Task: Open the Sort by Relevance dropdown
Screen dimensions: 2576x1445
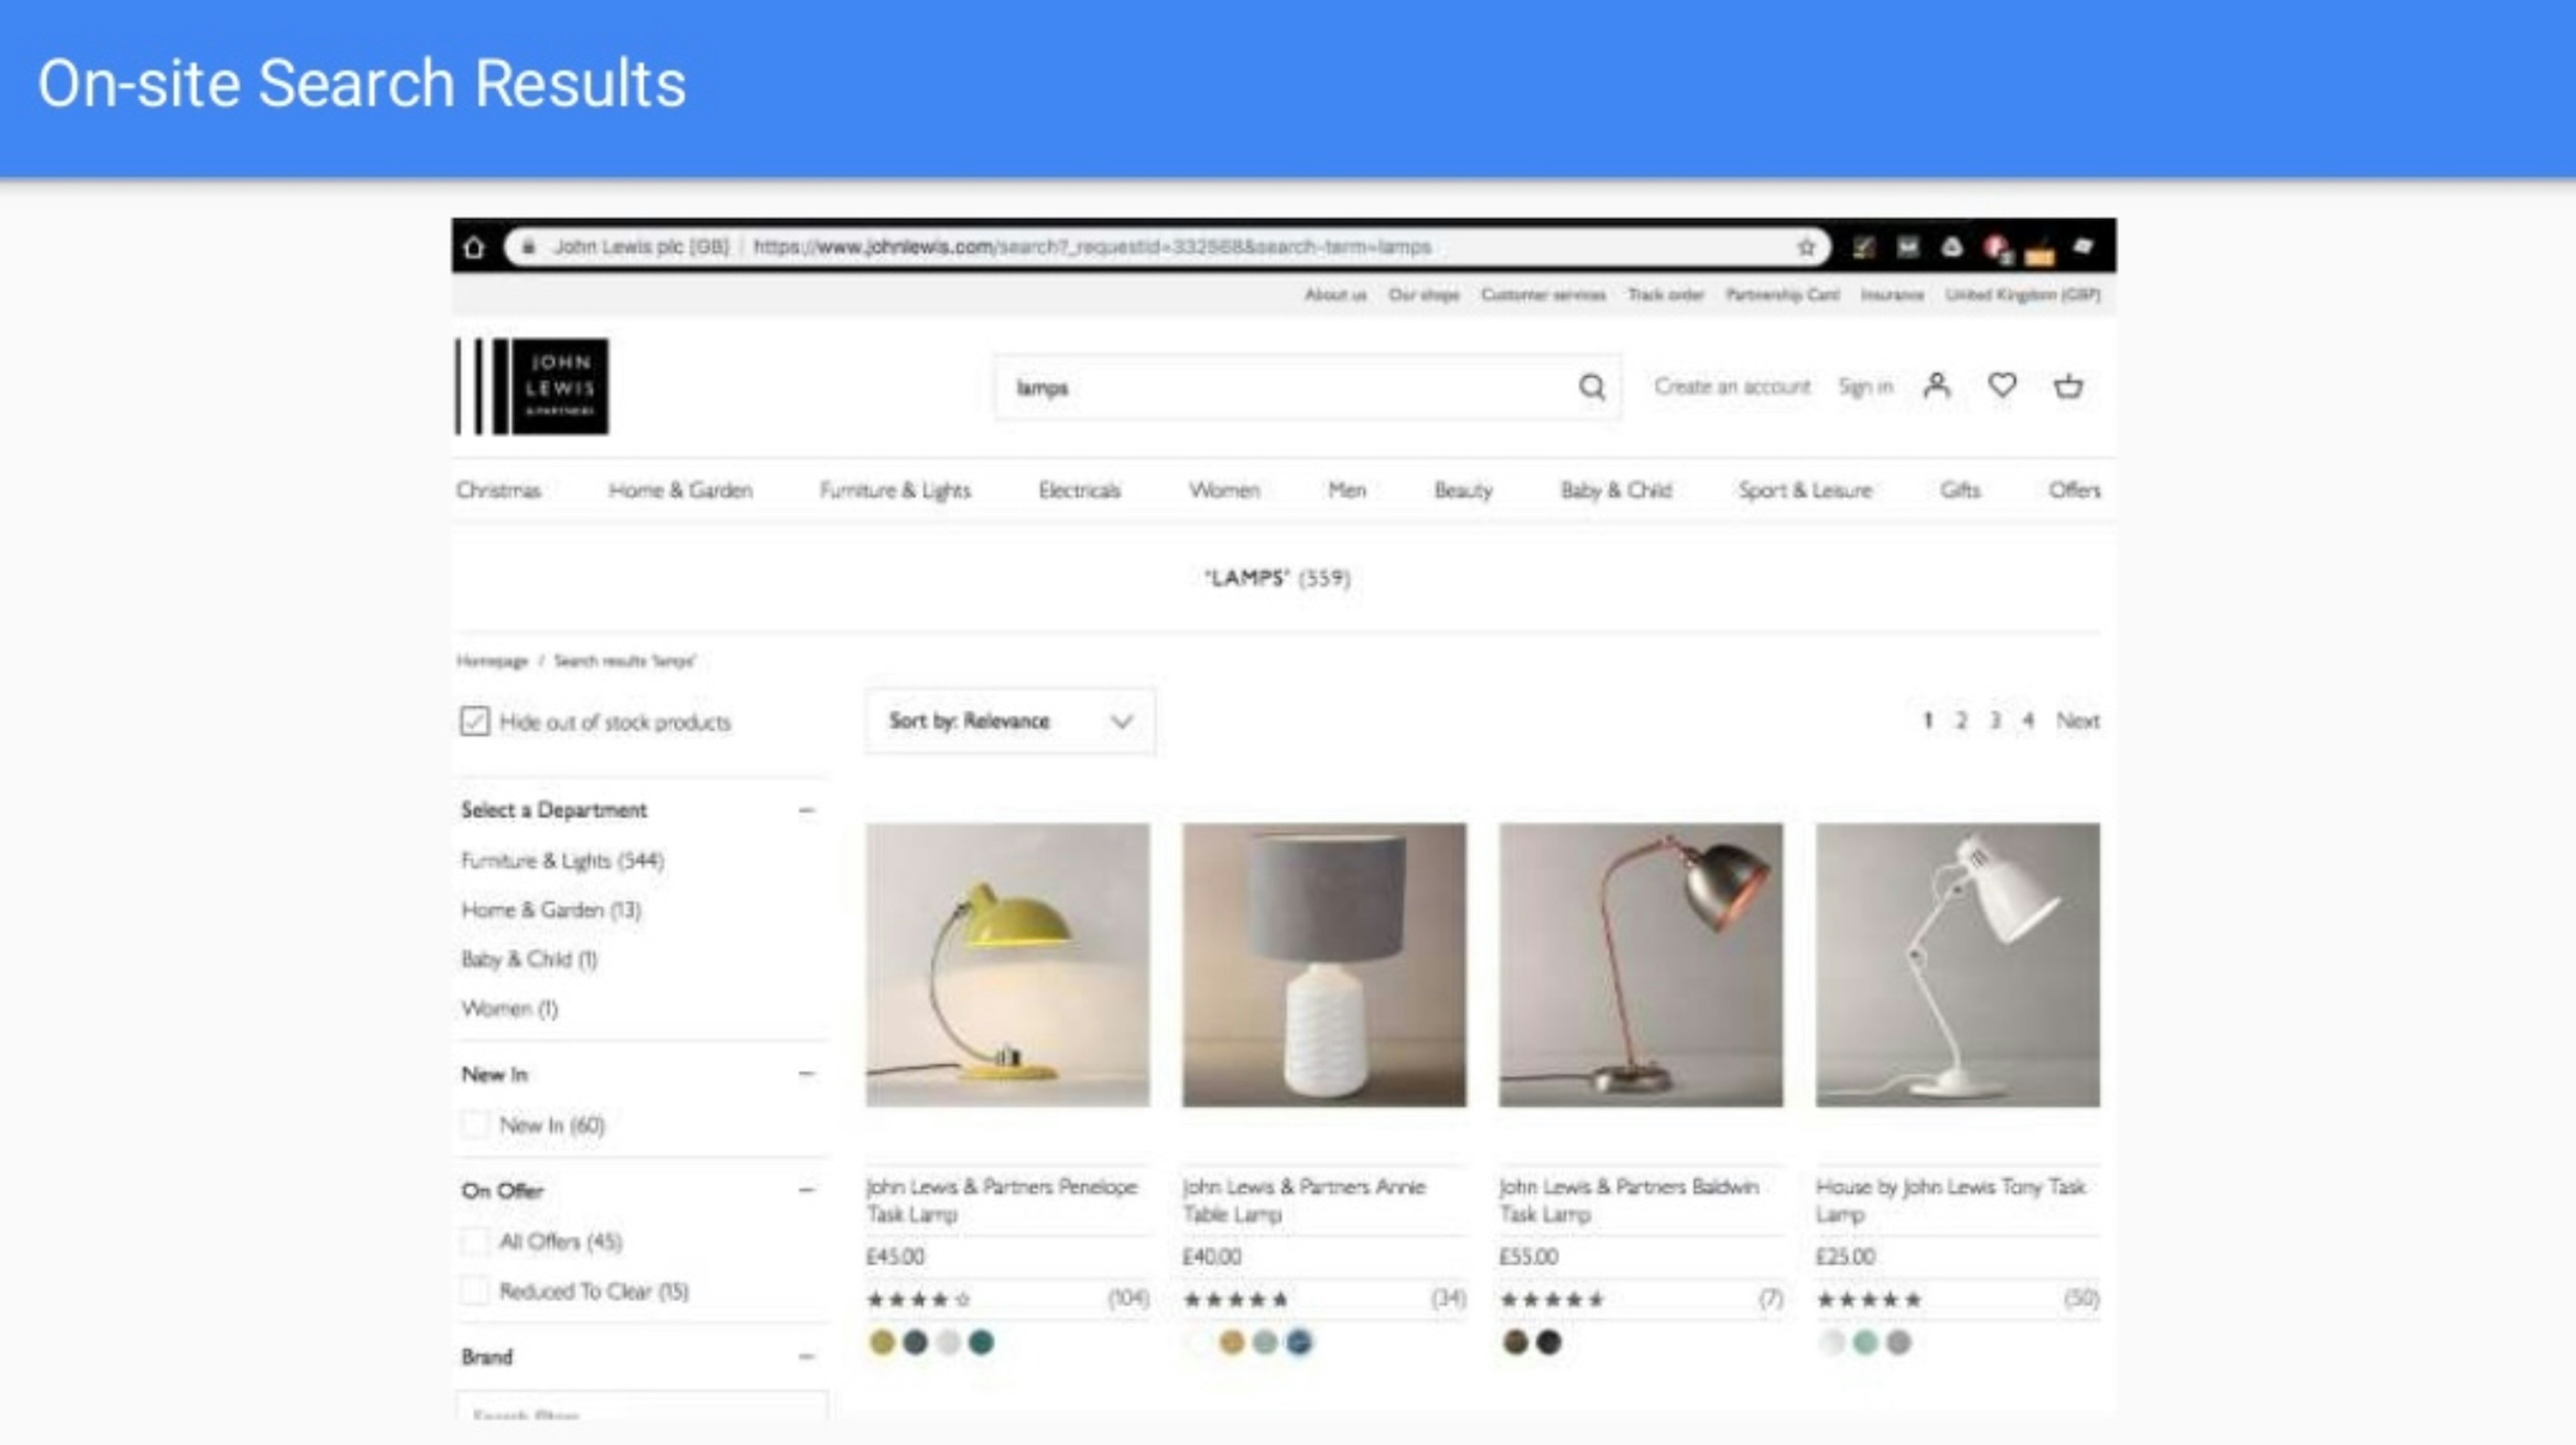Action: click(x=1010, y=721)
